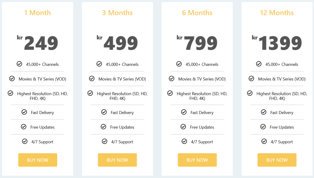
Task: Click the checkmark beside 12 Months 45,000+ Channels
Action: 258,64
